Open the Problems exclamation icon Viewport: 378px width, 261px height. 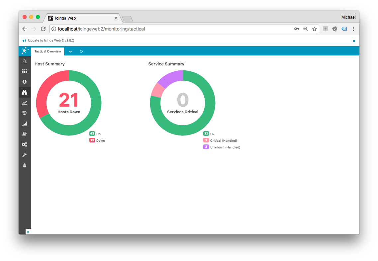tap(25, 82)
